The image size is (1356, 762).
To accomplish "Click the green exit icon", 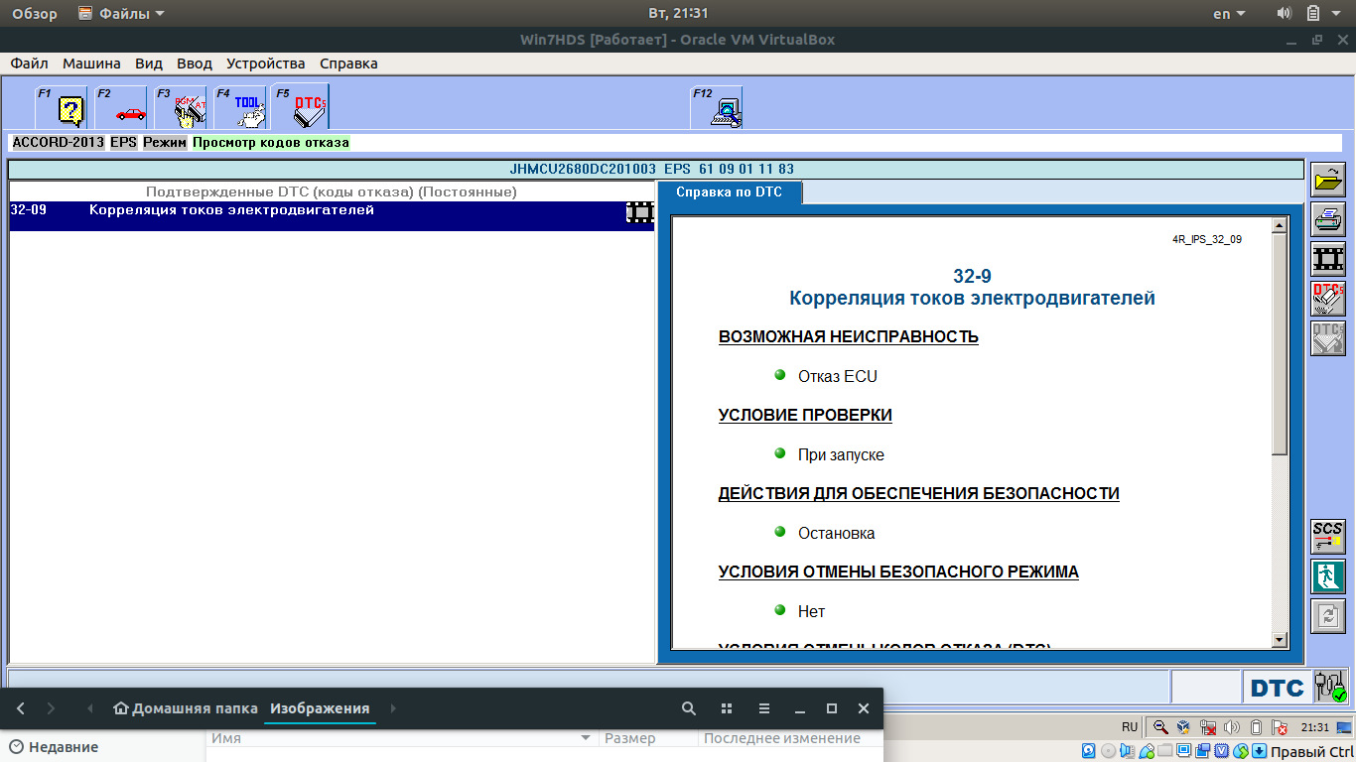I will (x=1328, y=576).
